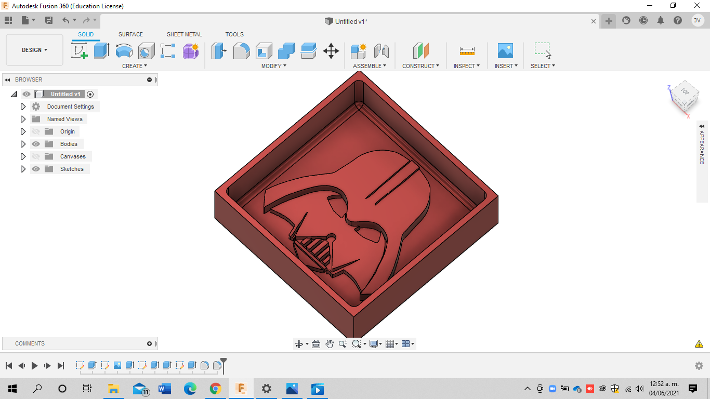Open the JV user profile
The width and height of the screenshot is (710, 399).
click(x=698, y=20)
